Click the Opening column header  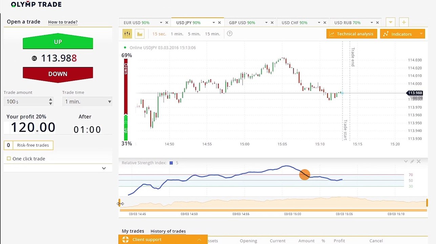[248, 241]
